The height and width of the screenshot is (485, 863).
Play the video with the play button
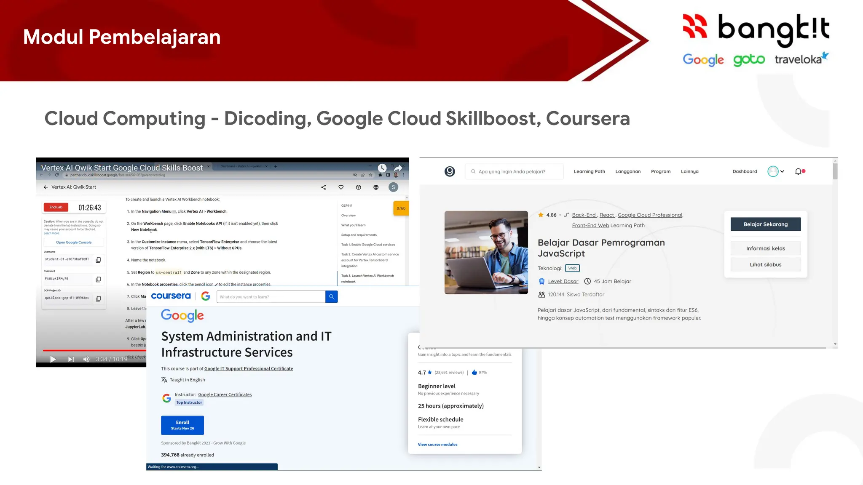coord(53,359)
